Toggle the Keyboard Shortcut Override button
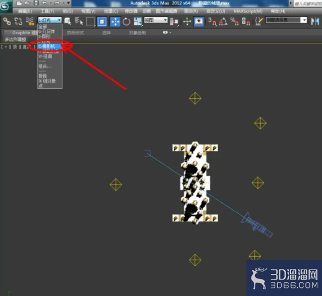322x296 pixels. pos(199,22)
